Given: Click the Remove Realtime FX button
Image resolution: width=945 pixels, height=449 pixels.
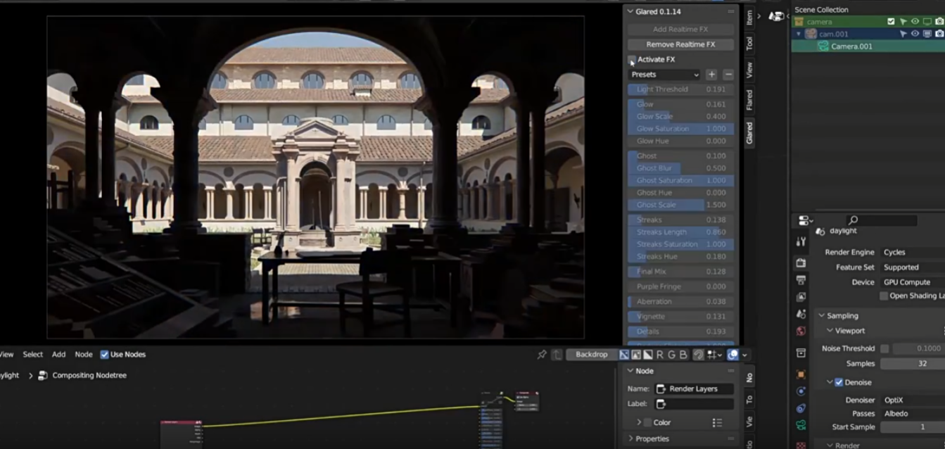Looking at the screenshot, I should click(680, 44).
